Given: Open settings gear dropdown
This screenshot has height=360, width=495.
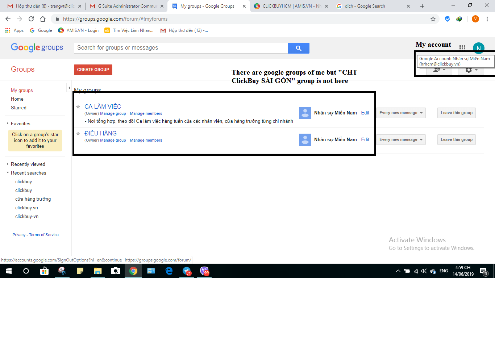Looking at the screenshot, I should tap(471, 70).
